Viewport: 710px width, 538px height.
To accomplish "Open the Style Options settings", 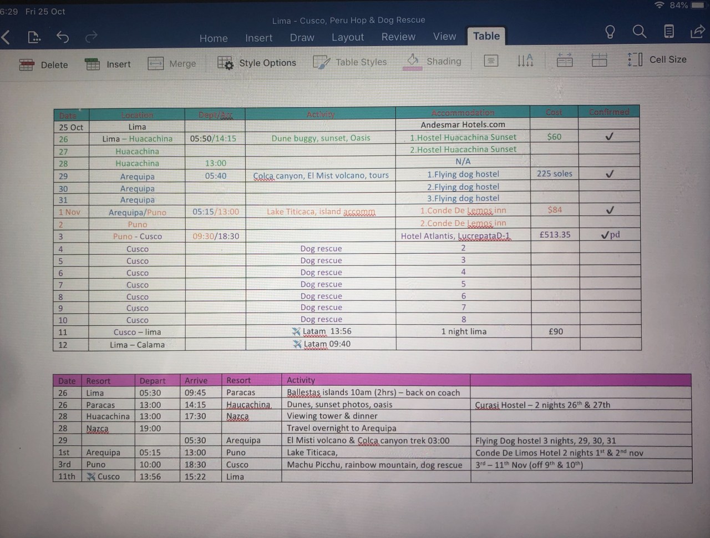I will 256,63.
